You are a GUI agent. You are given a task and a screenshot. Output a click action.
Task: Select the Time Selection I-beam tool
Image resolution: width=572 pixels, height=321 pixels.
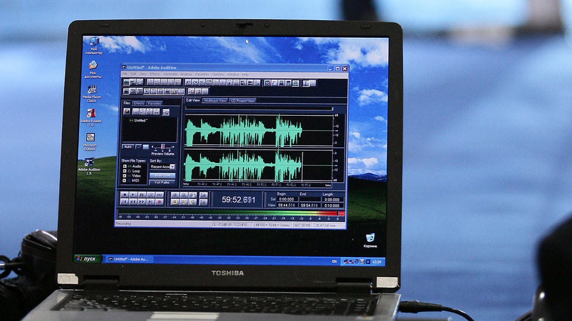pos(306,83)
